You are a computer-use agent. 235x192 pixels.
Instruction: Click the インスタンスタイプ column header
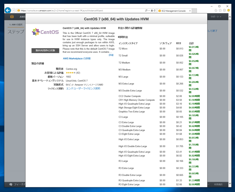tap(128, 43)
